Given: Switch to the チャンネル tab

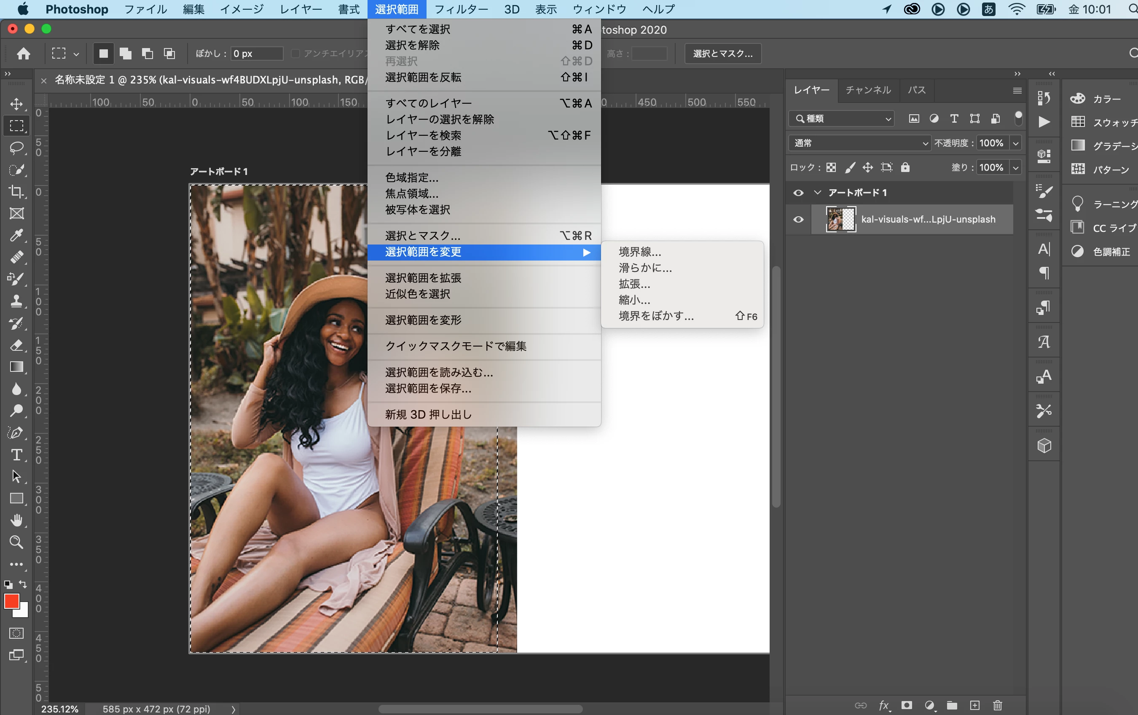Looking at the screenshot, I should (868, 90).
